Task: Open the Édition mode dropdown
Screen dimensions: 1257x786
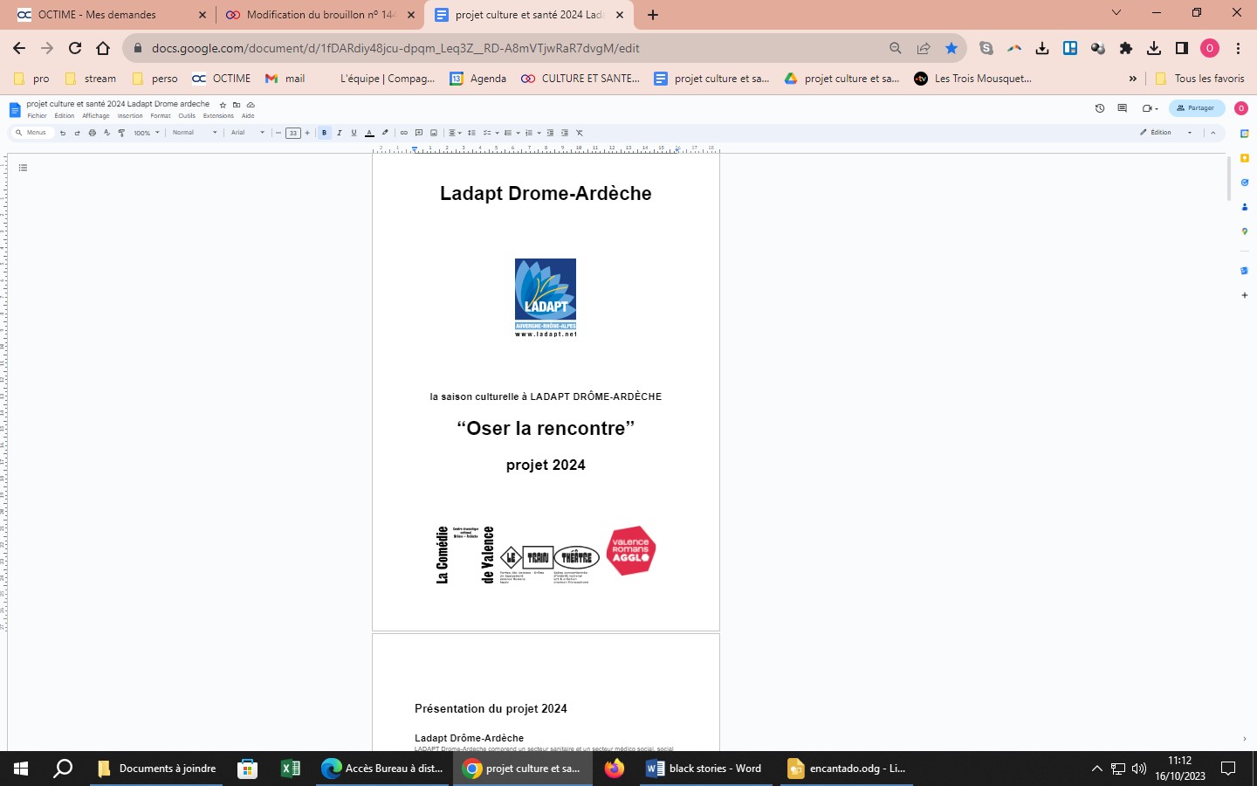Action: [x=1166, y=133]
